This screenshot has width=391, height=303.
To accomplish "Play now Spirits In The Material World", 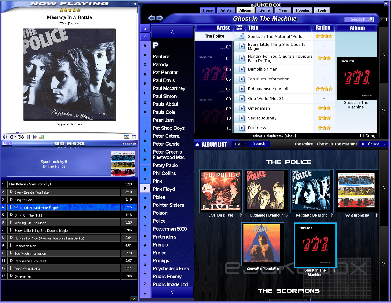I will pos(242,36).
